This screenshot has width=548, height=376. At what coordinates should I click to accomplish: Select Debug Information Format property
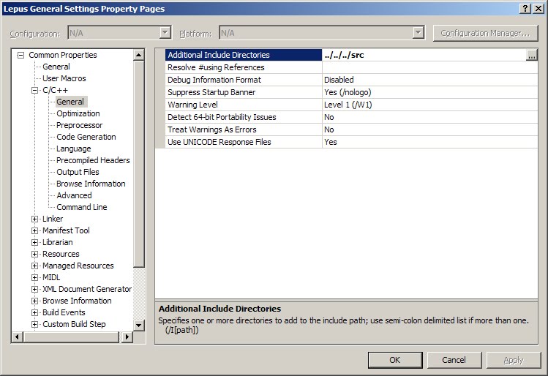(243, 80)
